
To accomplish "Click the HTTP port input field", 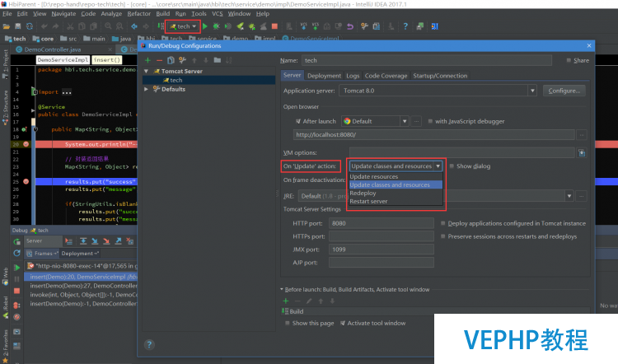I will pyautogui.click(x=382, y=223).
